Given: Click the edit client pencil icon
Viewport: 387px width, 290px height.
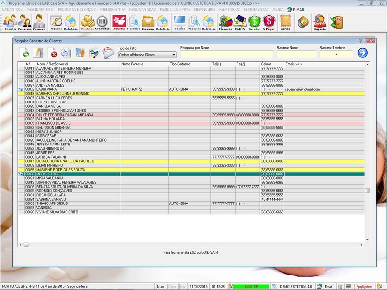Looking at the screenshot, I should pos(38,53).
